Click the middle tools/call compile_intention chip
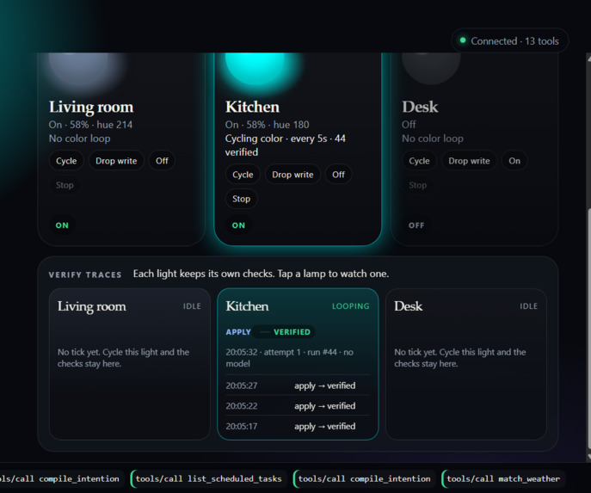 point(364,478)
